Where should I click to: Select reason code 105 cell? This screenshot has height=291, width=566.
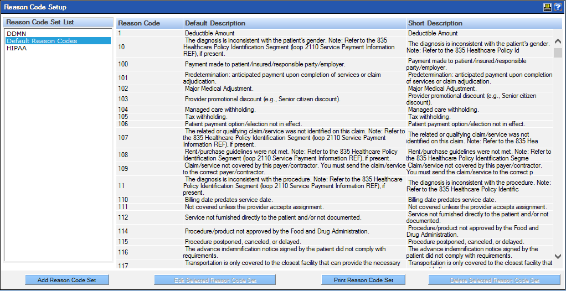[x=150, y=117]
